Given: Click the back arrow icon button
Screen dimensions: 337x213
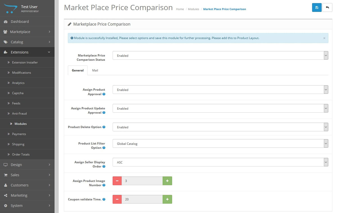Looking at the screenshot, I should (327, 8).
